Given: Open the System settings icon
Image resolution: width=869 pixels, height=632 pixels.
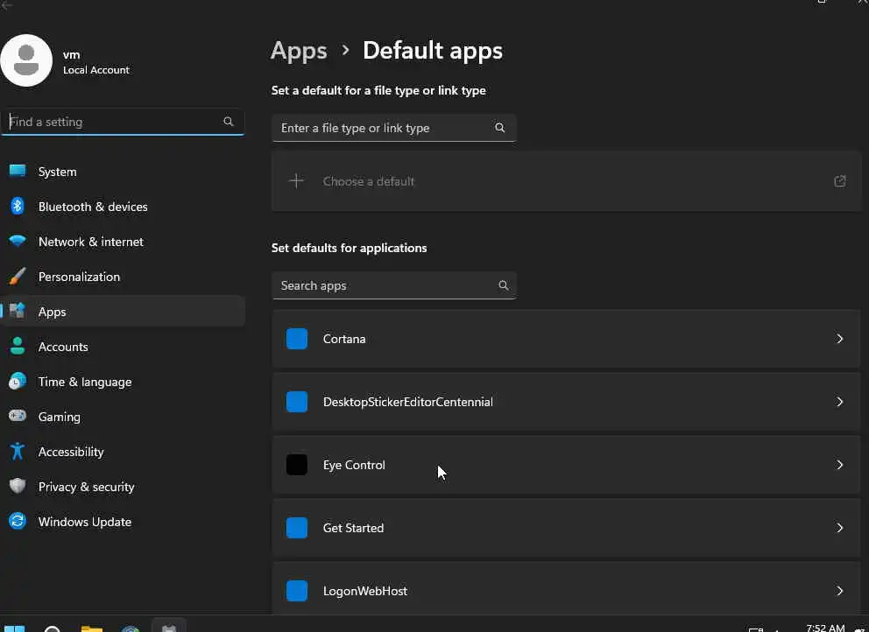Looking at the screenshot, I should (18, 172).
